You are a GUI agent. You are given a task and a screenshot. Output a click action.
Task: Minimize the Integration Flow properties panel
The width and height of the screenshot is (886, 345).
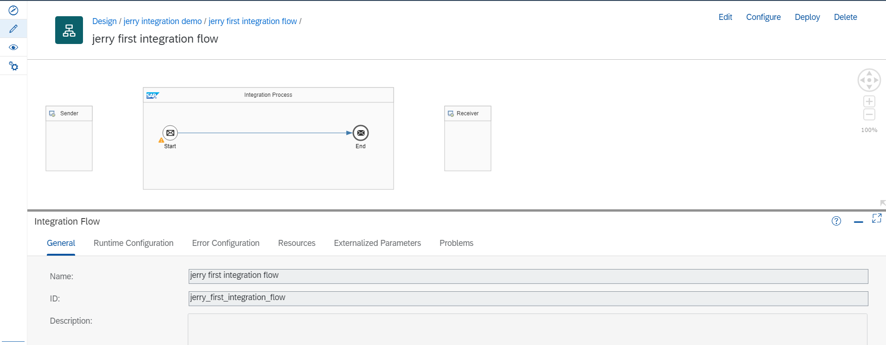pos(859,222)
